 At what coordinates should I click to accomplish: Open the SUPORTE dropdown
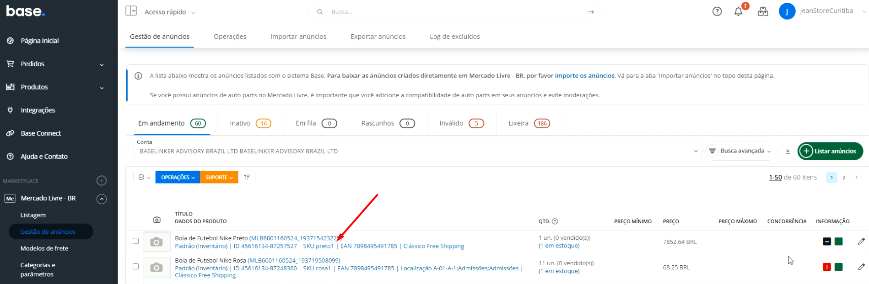tap(219, 177)
